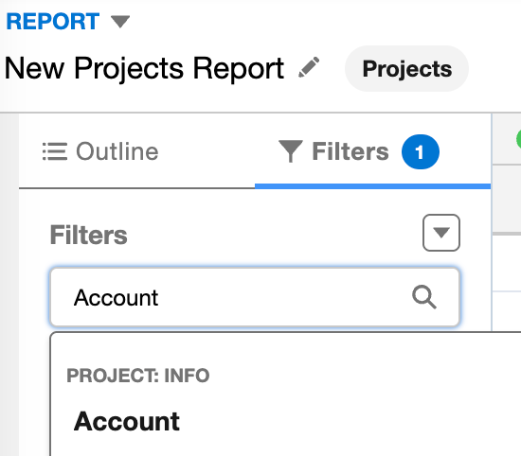The height and width of the screenshot is (456, 521).
Task: Click the Filters count badge showing 1
Action: point(421,151)
